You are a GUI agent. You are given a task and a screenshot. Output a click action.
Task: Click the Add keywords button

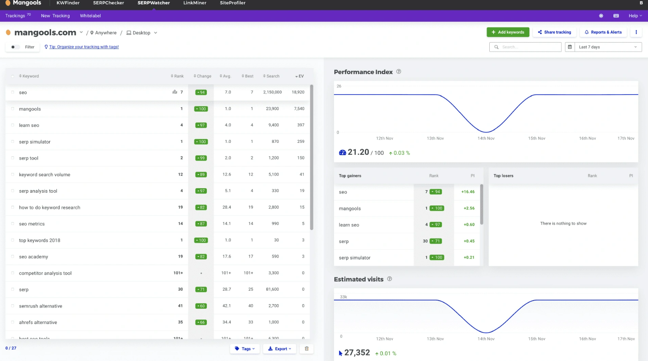point(508,32)
